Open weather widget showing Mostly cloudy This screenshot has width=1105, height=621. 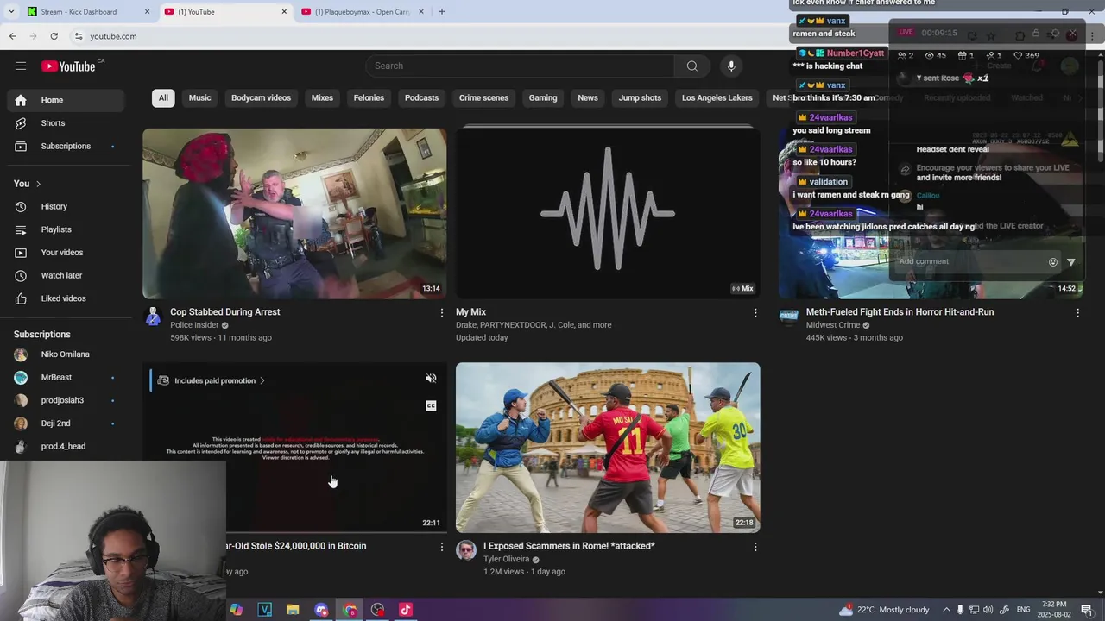click(x=883, y=610)
